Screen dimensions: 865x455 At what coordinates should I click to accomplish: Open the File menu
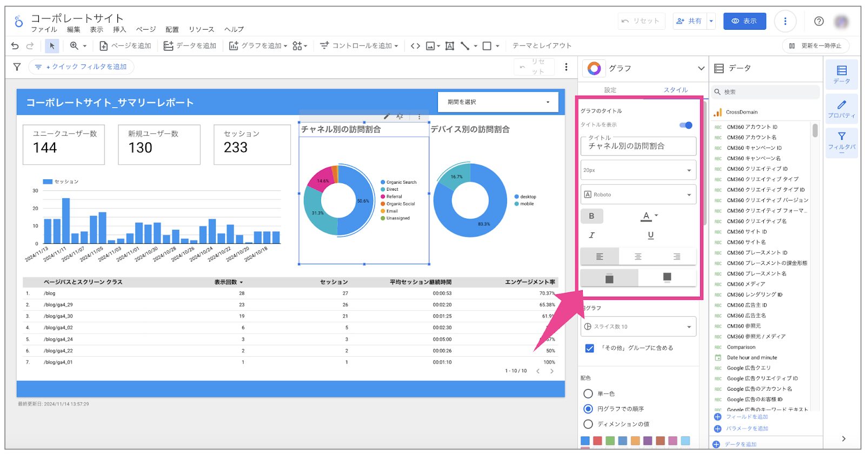pos(44,30)
